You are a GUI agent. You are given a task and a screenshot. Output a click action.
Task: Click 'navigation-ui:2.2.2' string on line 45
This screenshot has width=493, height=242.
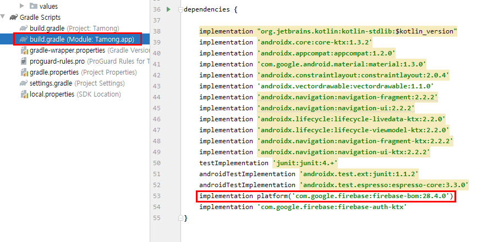(x=336, y=108)
